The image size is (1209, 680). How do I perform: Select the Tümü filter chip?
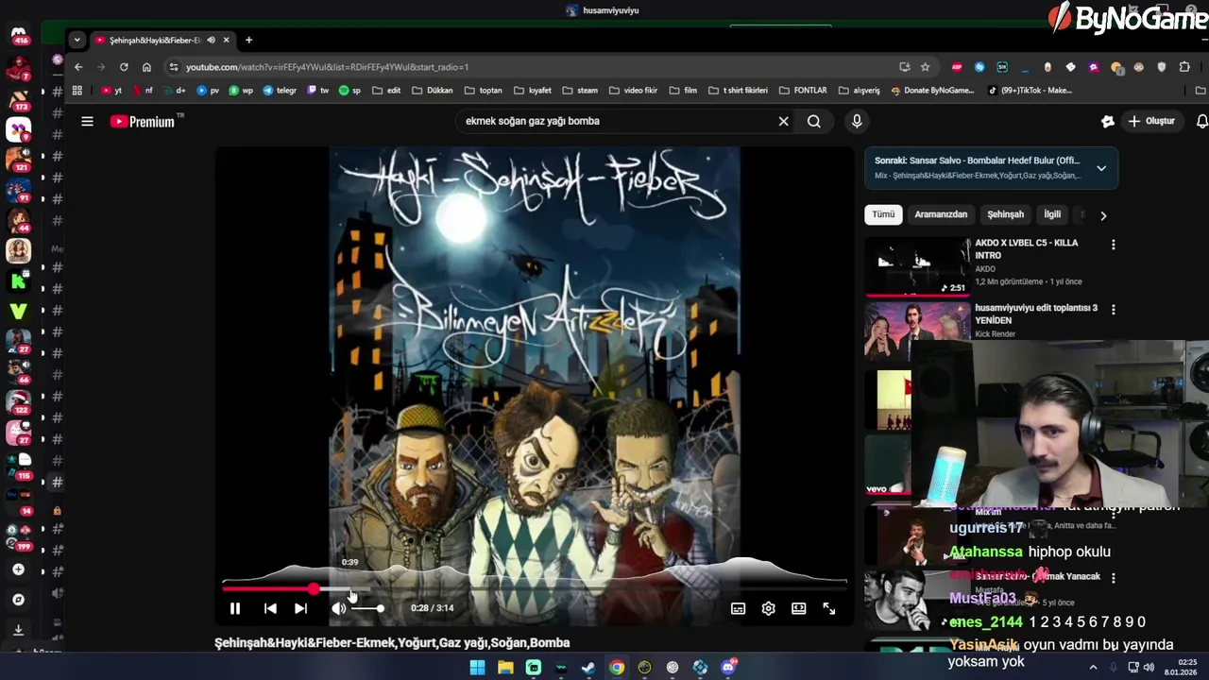(883, 214)
